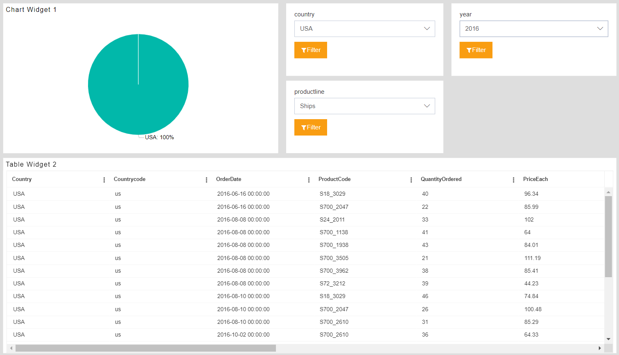
Task: Open the productline dropdown showing Ships
Action: 364,106
